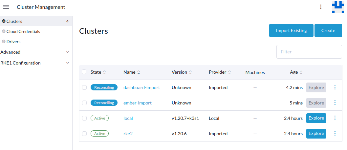Expand the RKE1 Configuration chevron

point(68,63)
